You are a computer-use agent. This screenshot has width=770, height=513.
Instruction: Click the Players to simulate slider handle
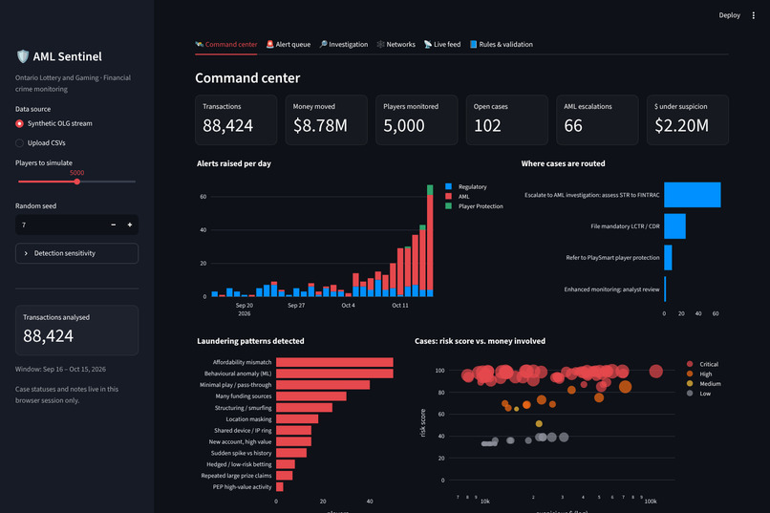coord(77,182)
